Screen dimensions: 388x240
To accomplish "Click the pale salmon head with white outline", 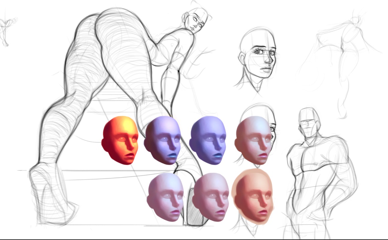I will (253, 197).
